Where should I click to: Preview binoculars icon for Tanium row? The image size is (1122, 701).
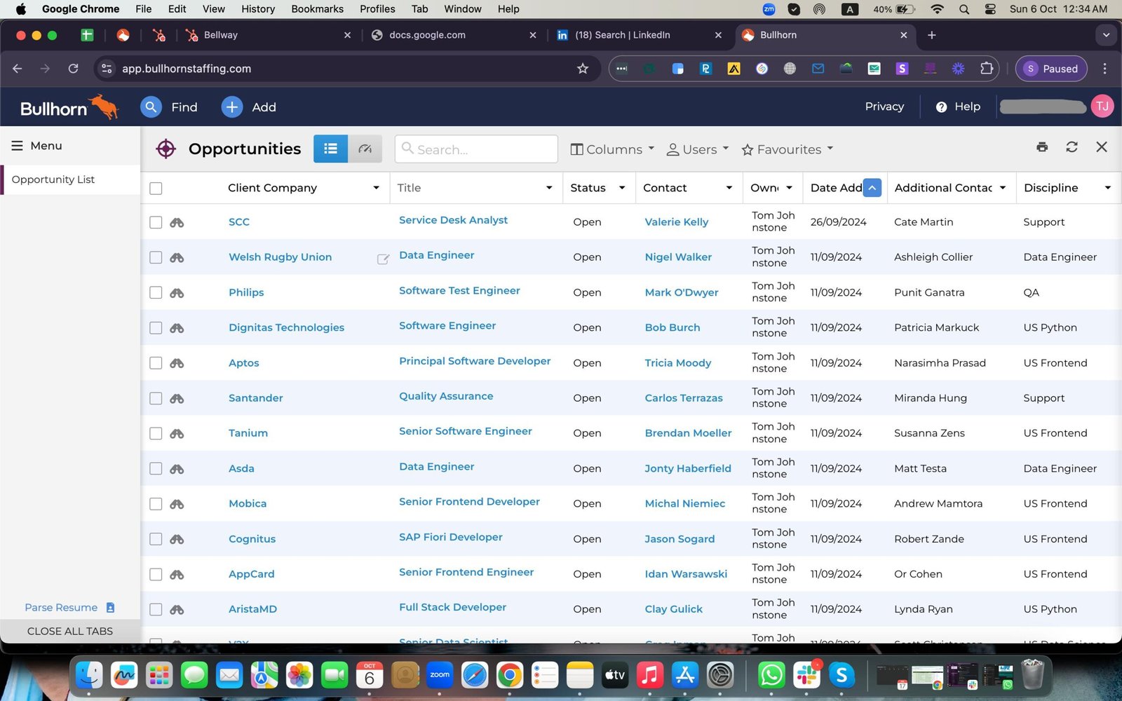pos(177,433)
